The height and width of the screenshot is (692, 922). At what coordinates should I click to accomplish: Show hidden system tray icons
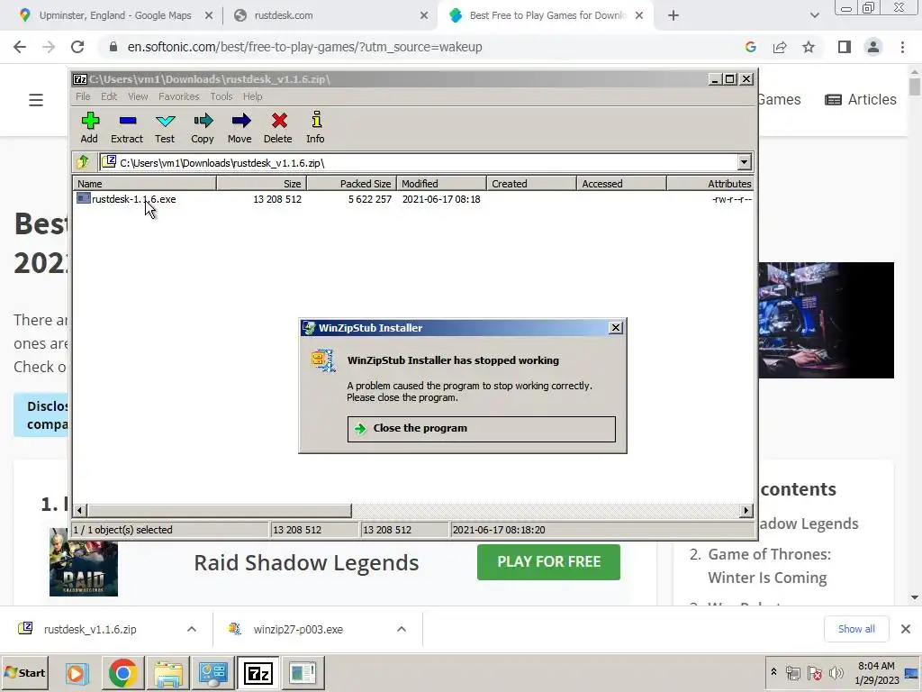click(773, 672)
